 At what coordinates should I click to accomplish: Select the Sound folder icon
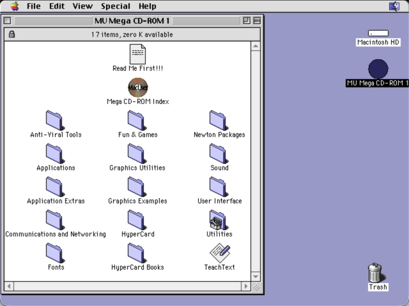point(219,154)
